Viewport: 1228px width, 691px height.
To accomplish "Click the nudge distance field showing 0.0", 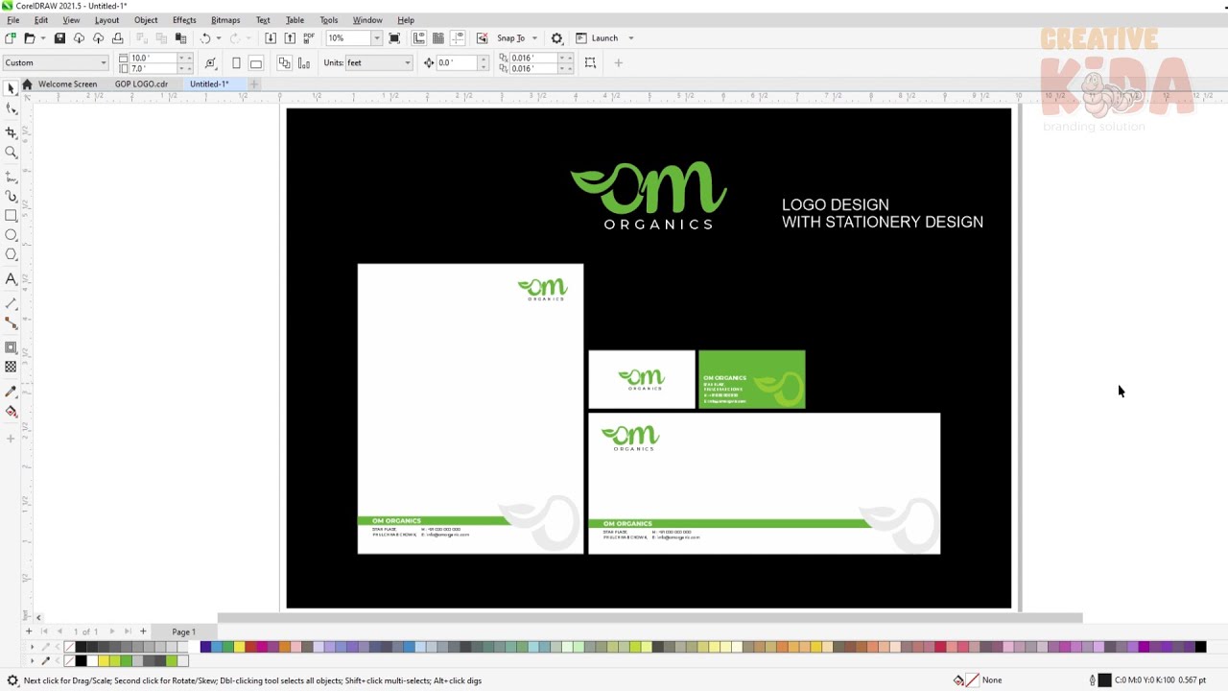I will point(457,63).
